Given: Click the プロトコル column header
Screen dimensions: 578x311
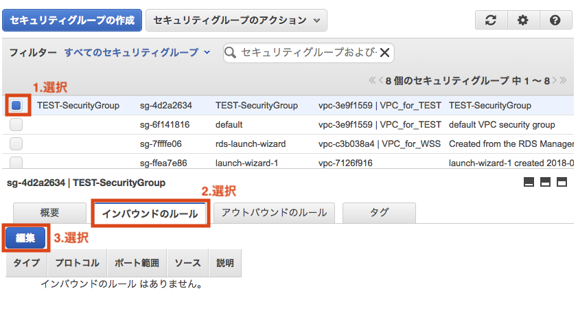Looking at the screenshot, I should 78,263.
